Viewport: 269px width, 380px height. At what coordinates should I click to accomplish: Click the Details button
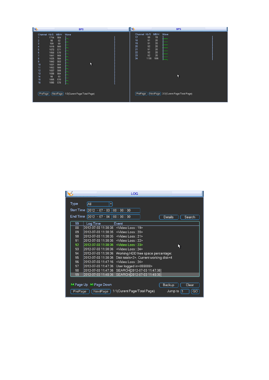169,217
